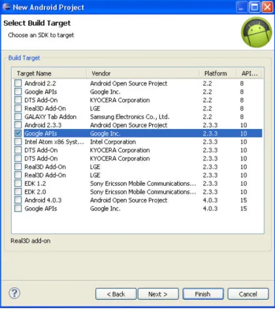Image resolution: width=275 pixels, height=309 pixels.
Task: Click Sony Ericsson vendor in EDK 1.2 row
Action: [x=143, y=183]
